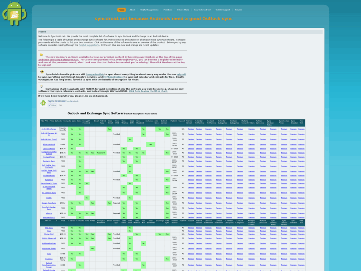Open the MyPhoneExplorer link in favorite picks

coord(113,77)
